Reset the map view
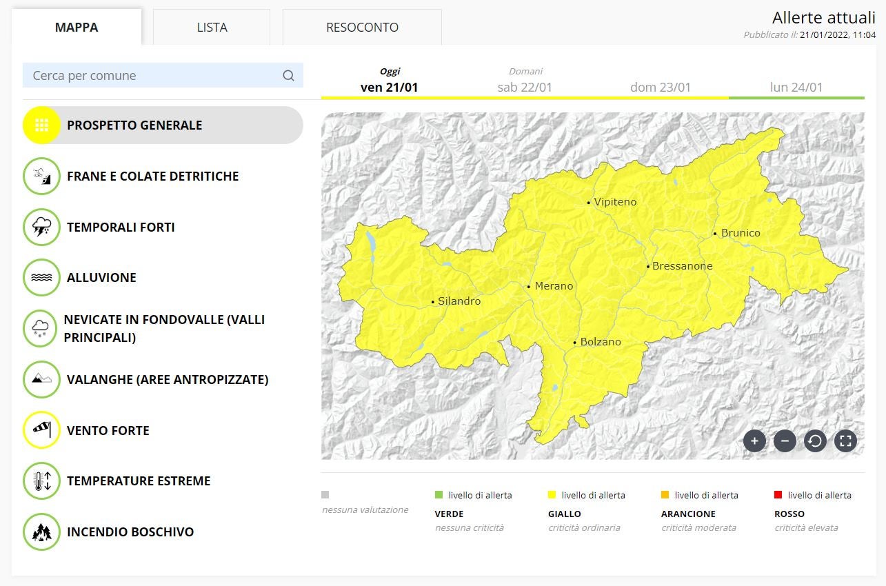 (815, 441)
